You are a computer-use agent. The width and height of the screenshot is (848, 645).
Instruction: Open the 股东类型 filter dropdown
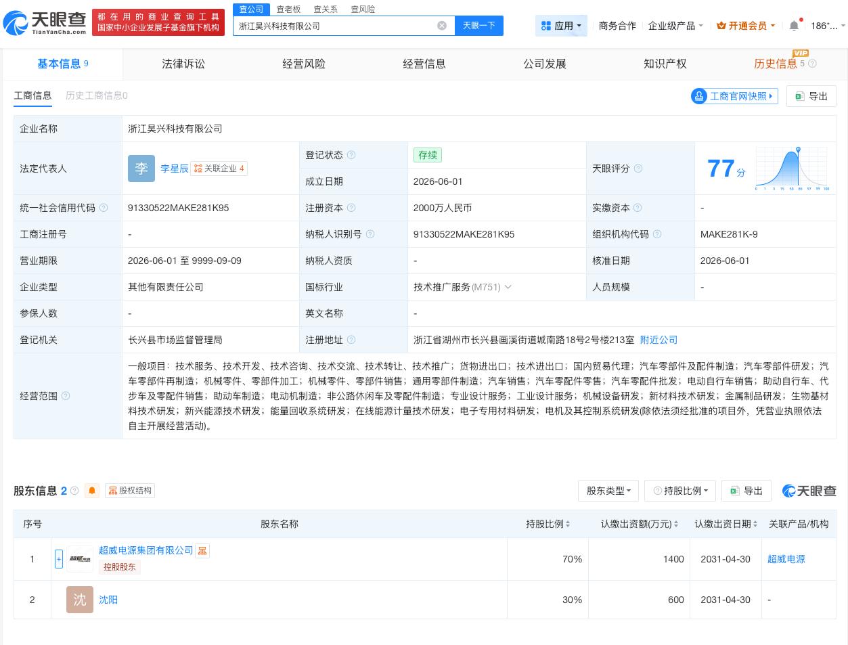(x=608, y=491)
